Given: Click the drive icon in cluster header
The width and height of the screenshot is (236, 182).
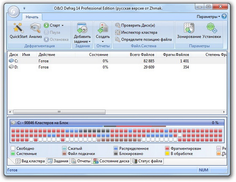Looking at the screenshot, I should click(x=13, y=123).
